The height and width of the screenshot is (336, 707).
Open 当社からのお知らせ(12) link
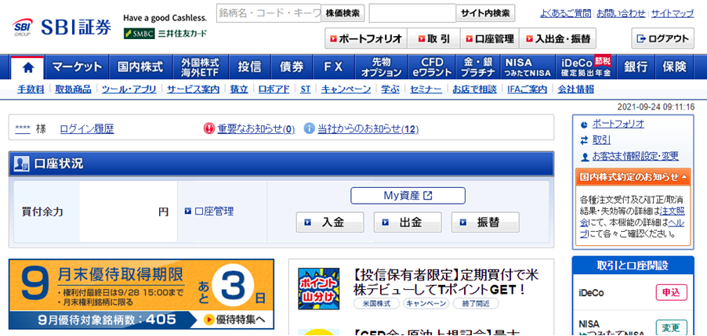pyautogui.click(x=368, y=129)
